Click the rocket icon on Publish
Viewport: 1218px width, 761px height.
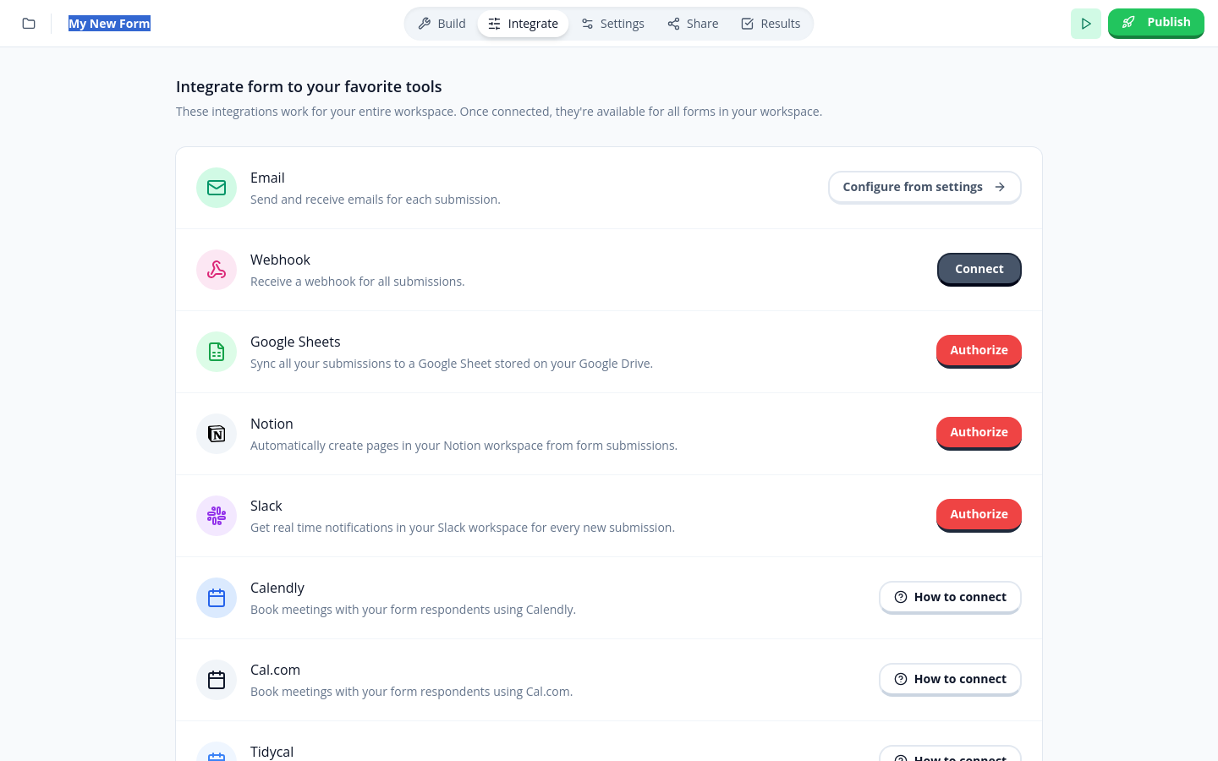pos(1128,23)
